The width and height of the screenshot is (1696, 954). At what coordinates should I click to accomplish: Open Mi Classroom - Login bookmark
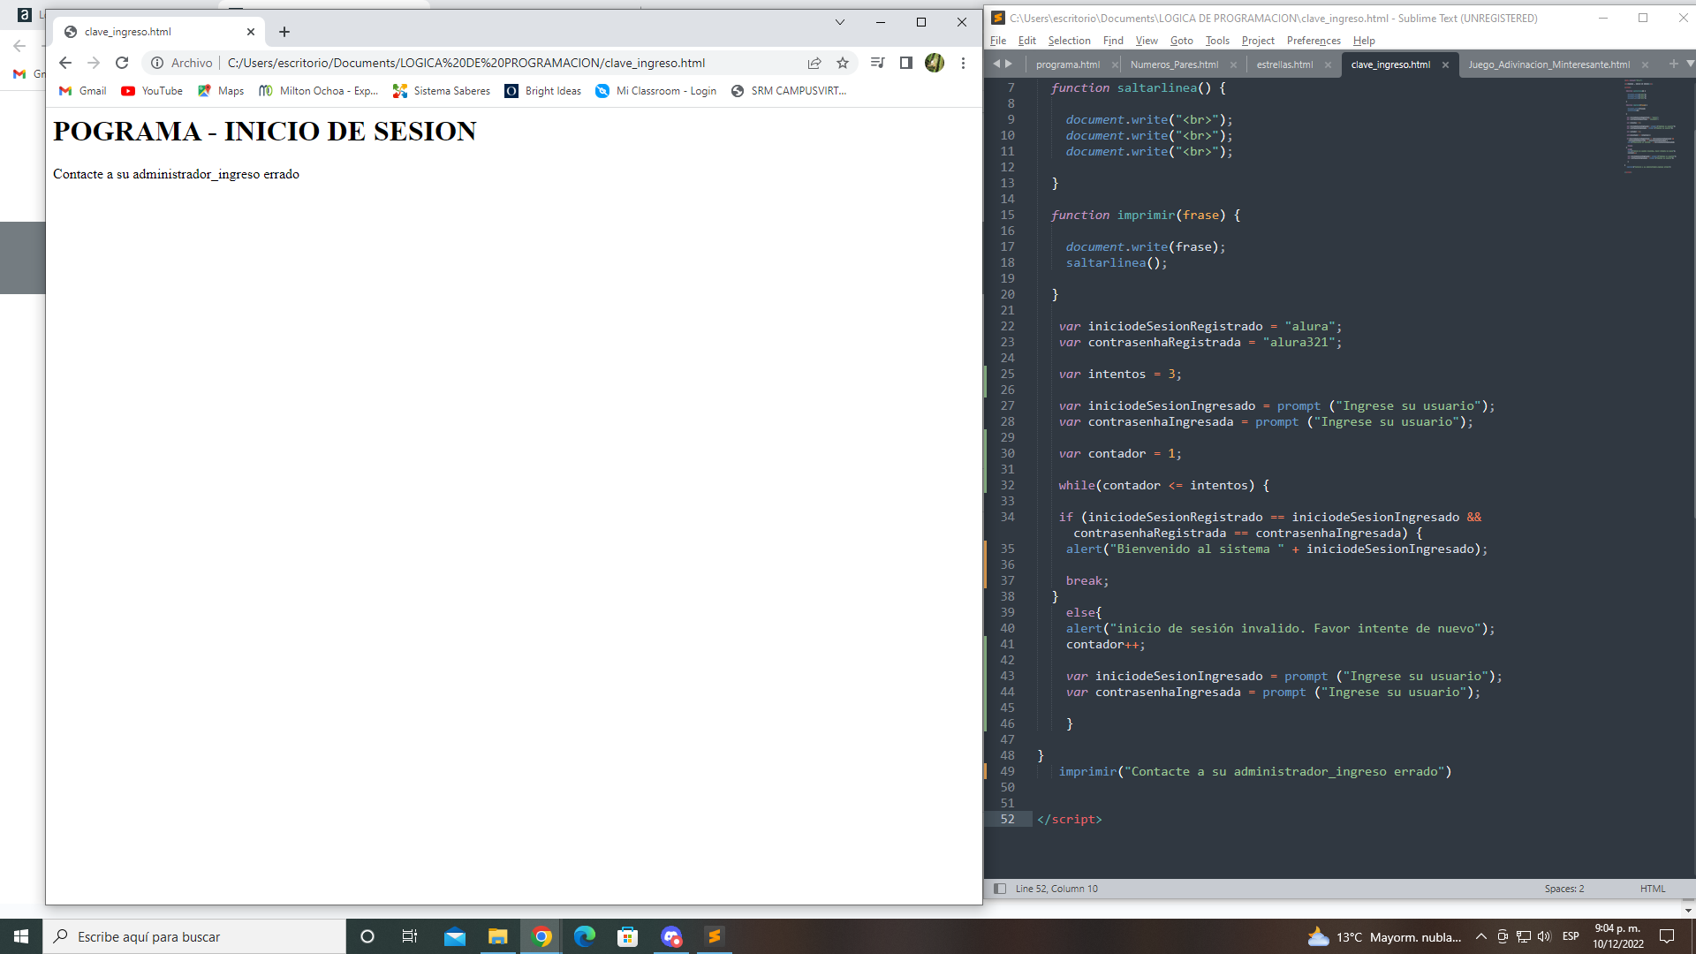pos(656,91)
